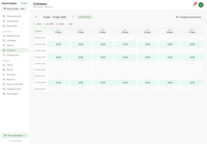The height and width of the screenshot is (144, 207).
Task: Click the Options sliders icon
Action: point(4,45)
